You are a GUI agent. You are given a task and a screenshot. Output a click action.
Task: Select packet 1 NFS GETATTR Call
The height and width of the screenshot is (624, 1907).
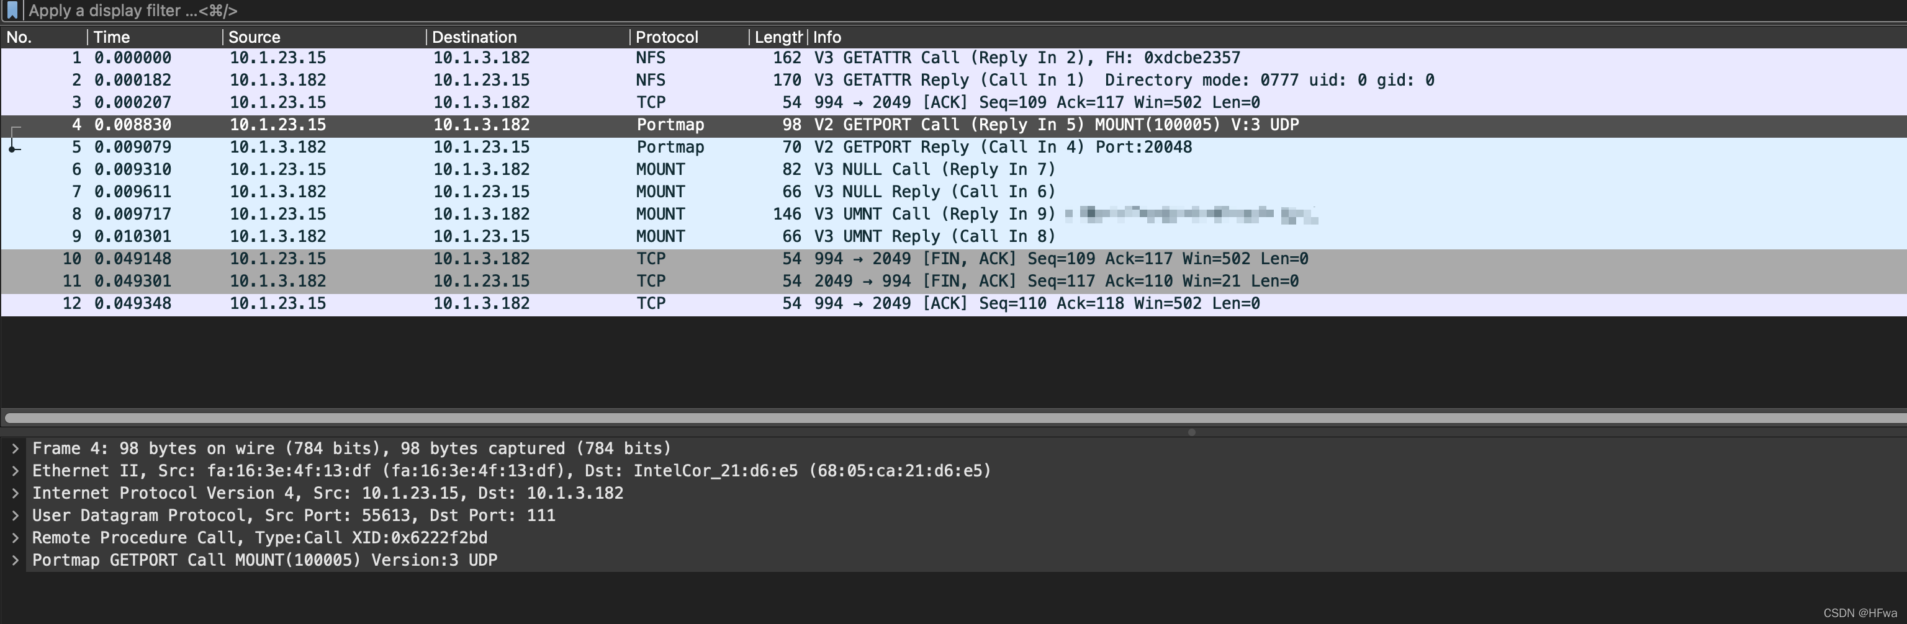click(953, 58)
